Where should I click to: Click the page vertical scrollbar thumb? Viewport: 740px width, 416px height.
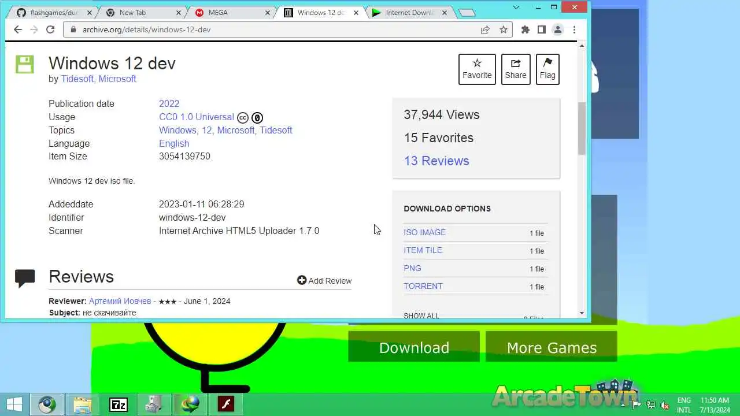(582, 128)
